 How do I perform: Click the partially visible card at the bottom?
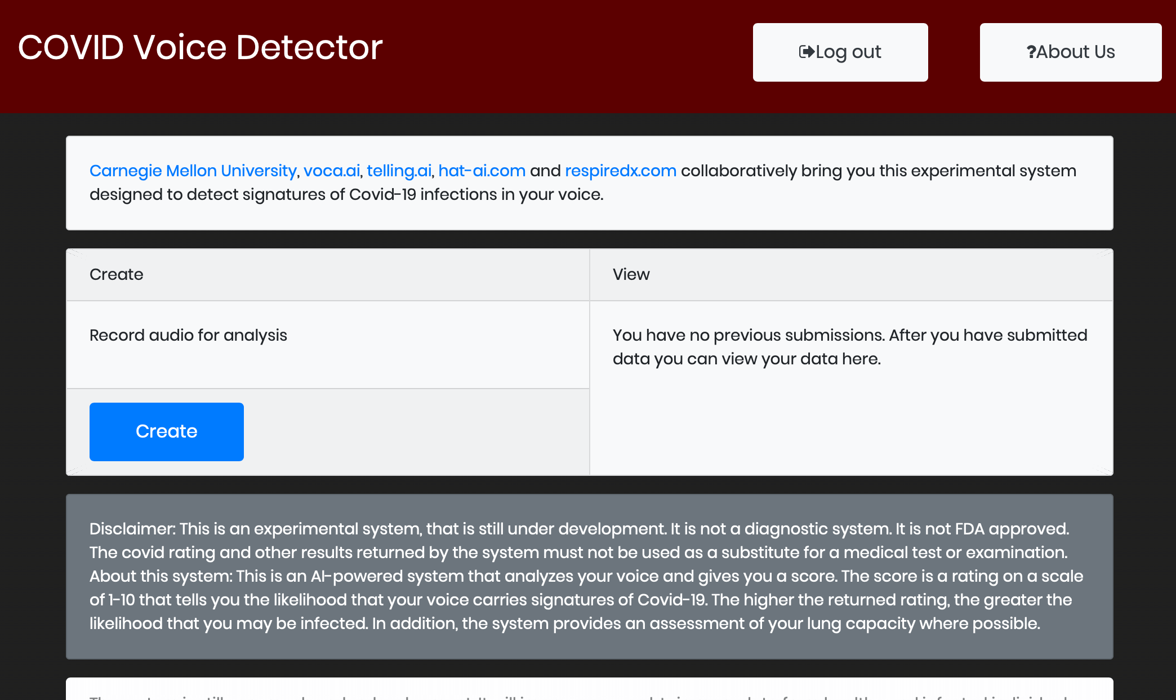pos(589,690)
